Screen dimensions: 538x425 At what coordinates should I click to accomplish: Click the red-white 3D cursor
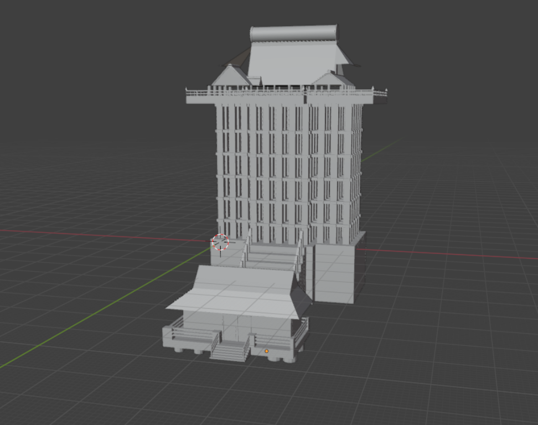pyautogui.click(x=220, y=242)
